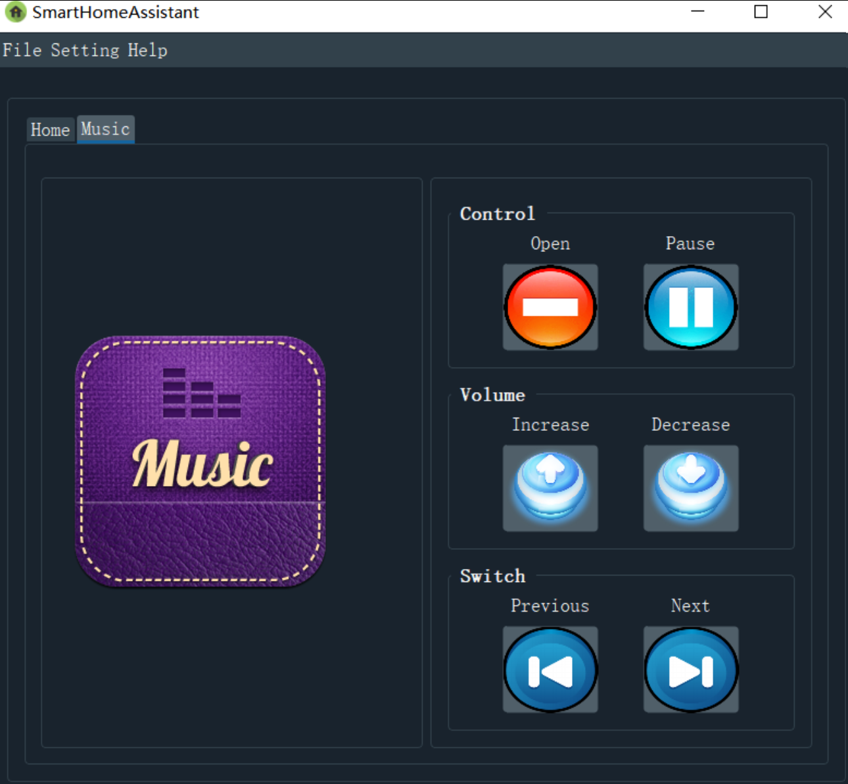848x784 pixels.
Task: Lower volume using the down-arrow button
Action: coord(690,488)
